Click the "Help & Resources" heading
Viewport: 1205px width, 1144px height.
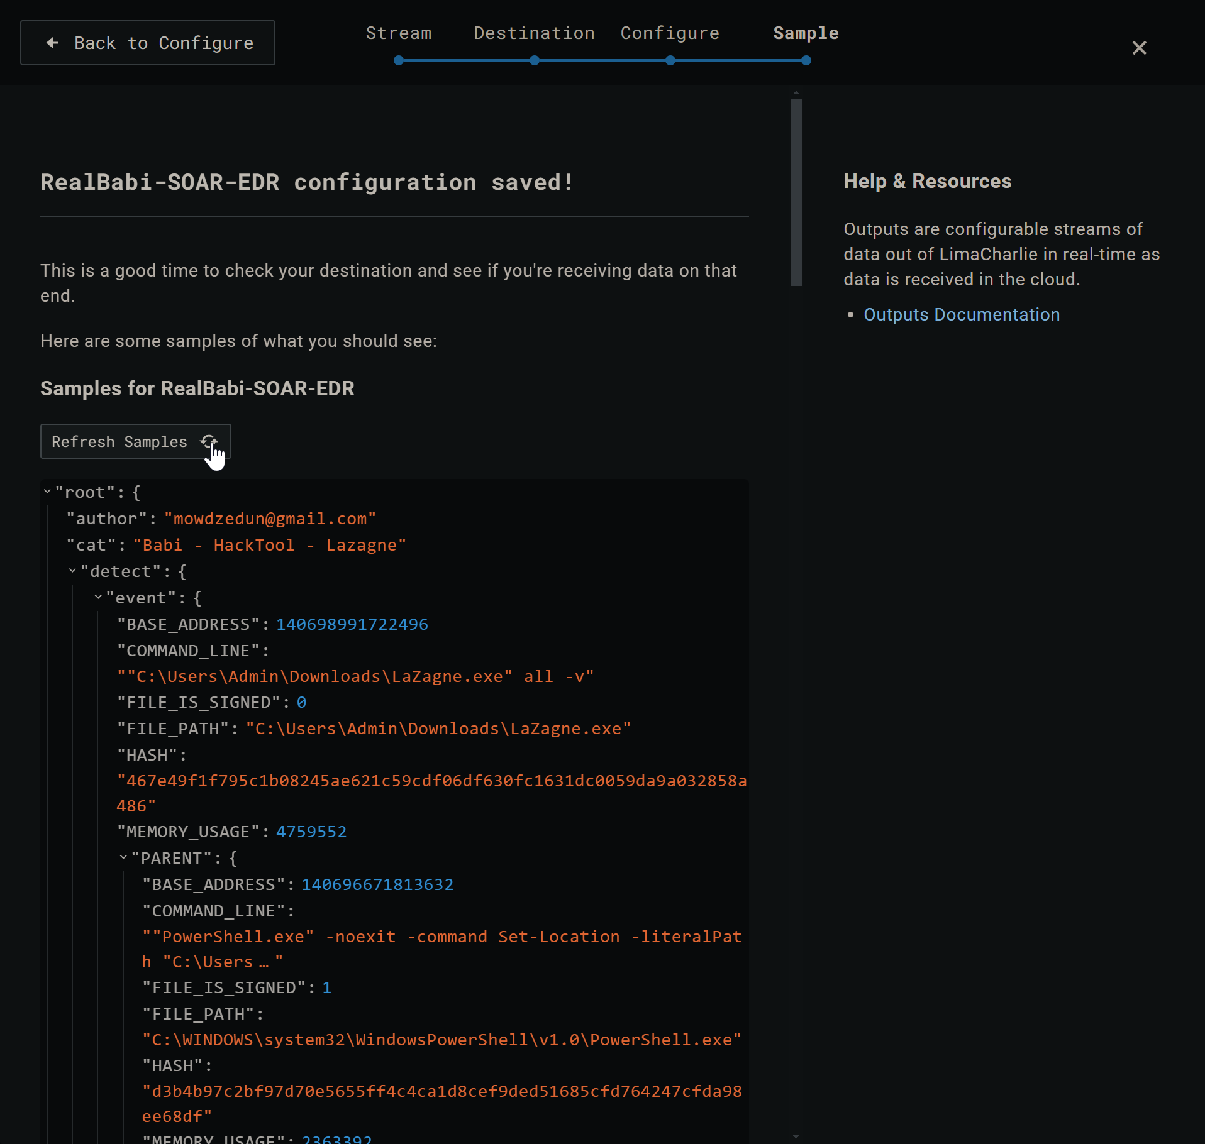pos(927,181)
